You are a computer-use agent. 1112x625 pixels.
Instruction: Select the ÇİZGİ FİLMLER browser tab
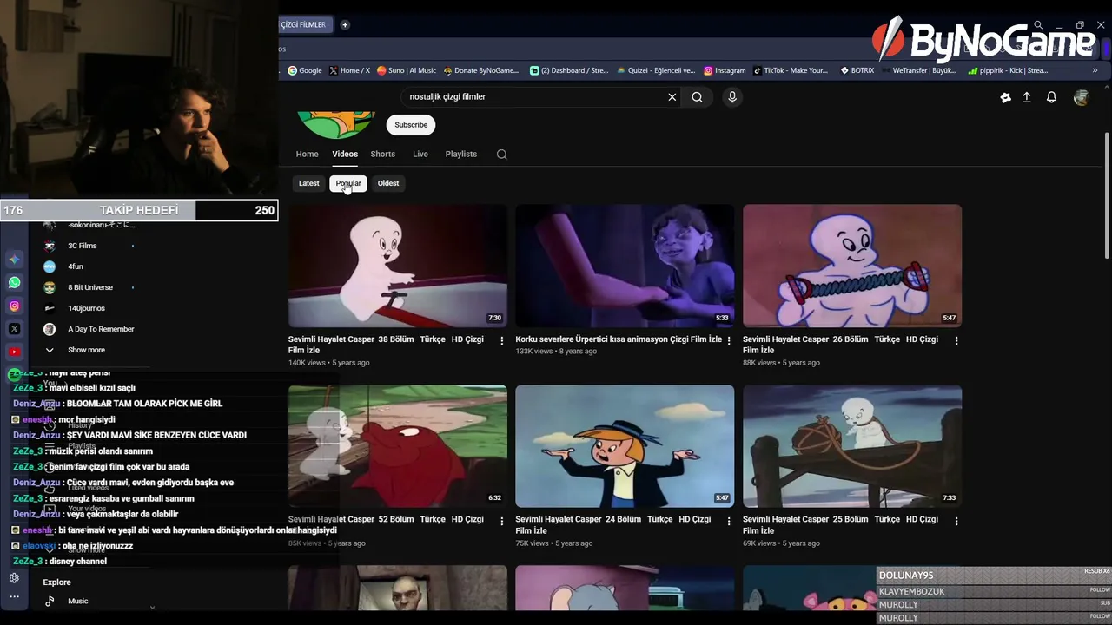click(x=303, y=24)
